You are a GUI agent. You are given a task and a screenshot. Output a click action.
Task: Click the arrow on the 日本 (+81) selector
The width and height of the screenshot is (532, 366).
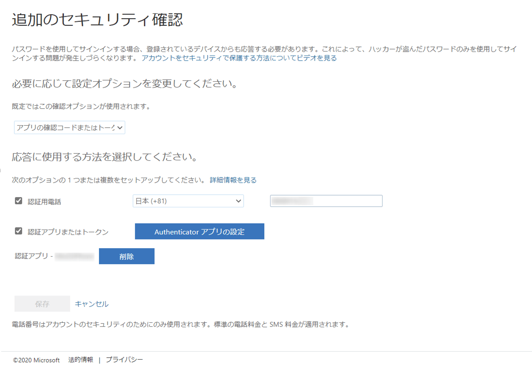tap(238, 201)
